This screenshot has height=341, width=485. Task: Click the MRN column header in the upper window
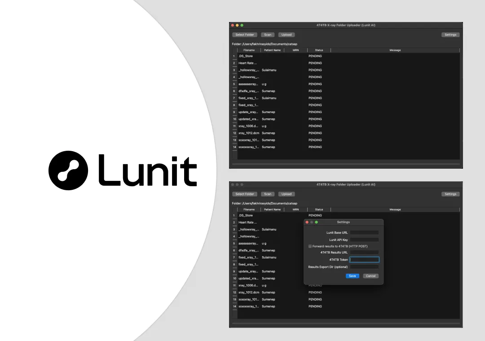pos(295,50)
